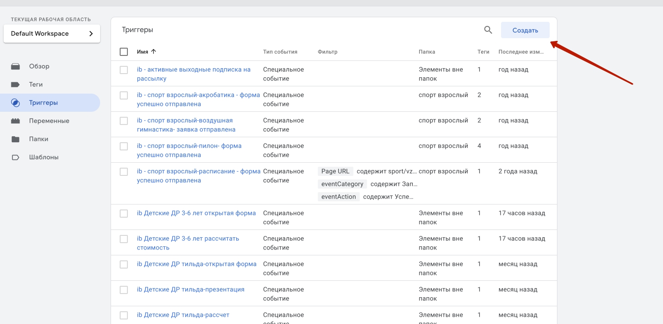Image resolution: width=663 pixels, height=324 pixels.
Task: Go to the Переменные section
Action: point(49,121)
